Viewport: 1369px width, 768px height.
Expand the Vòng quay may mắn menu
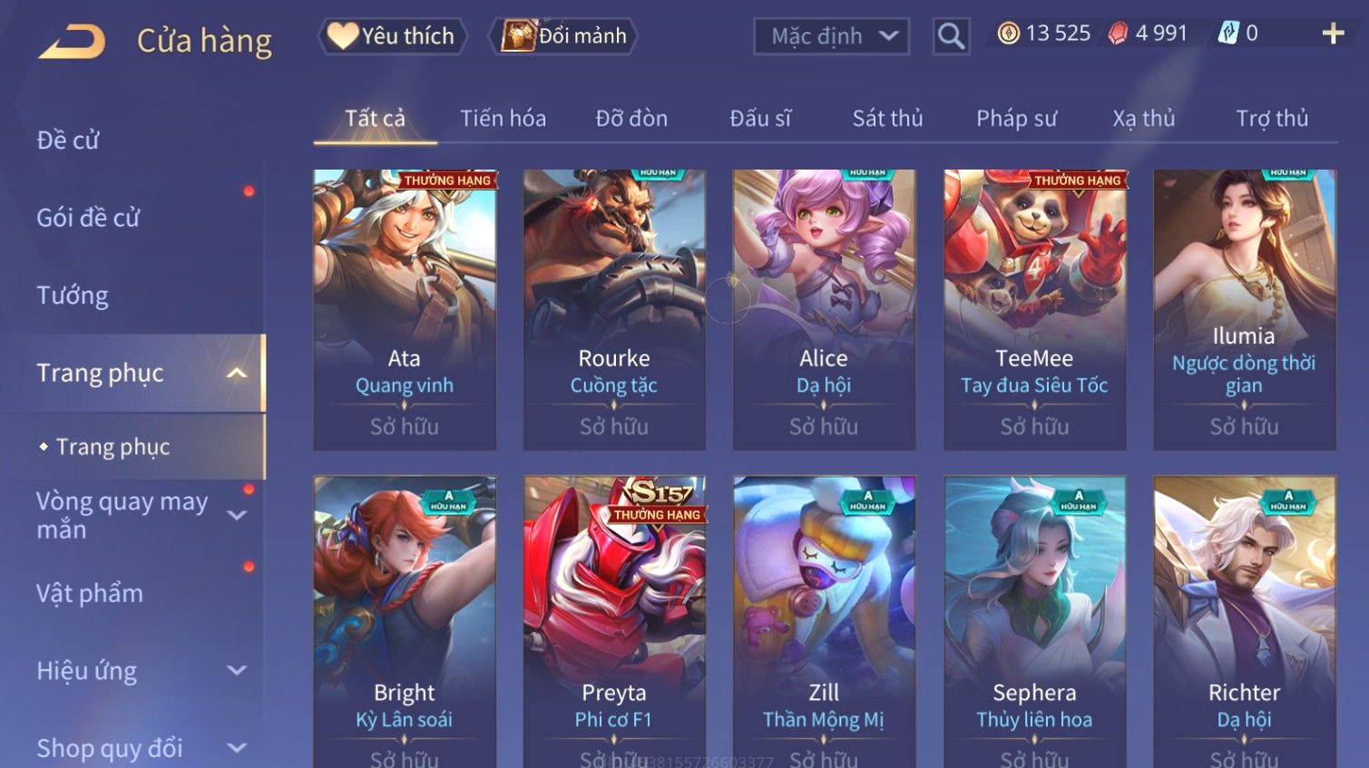(237, 515)
